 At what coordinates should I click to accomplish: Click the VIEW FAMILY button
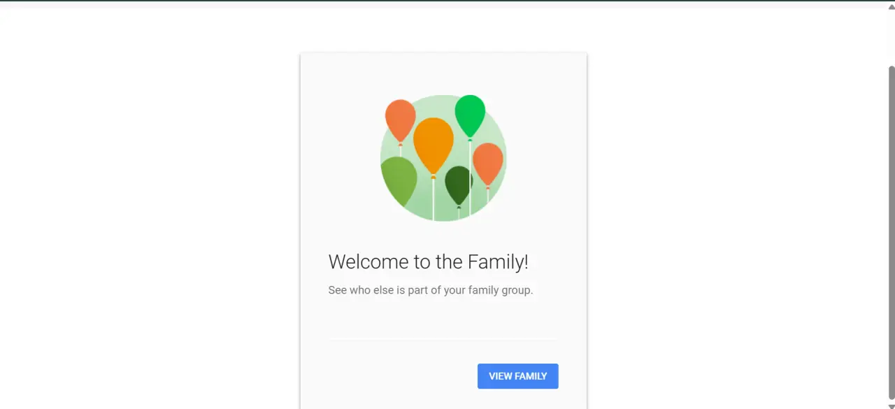point(517,376)
